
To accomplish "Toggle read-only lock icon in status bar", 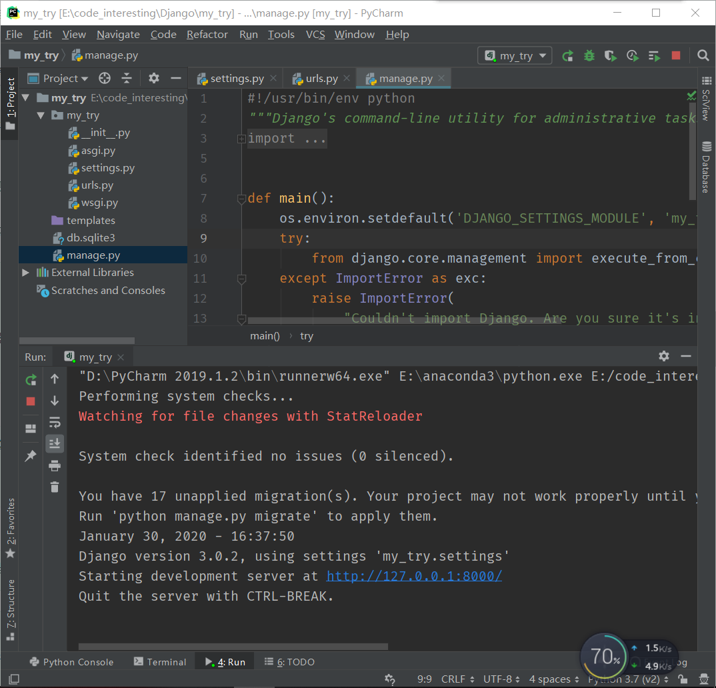I will (683, 679).
